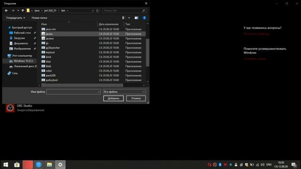Open the view options dropdown arrow
Viewport: 301px width, 169px height.
point(129,18)
